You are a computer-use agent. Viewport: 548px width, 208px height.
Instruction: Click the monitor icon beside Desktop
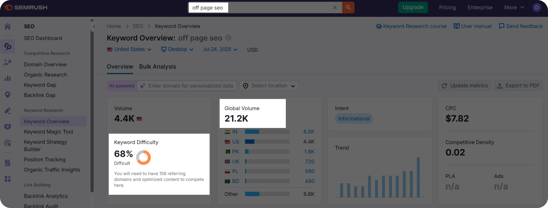[164, 49]
